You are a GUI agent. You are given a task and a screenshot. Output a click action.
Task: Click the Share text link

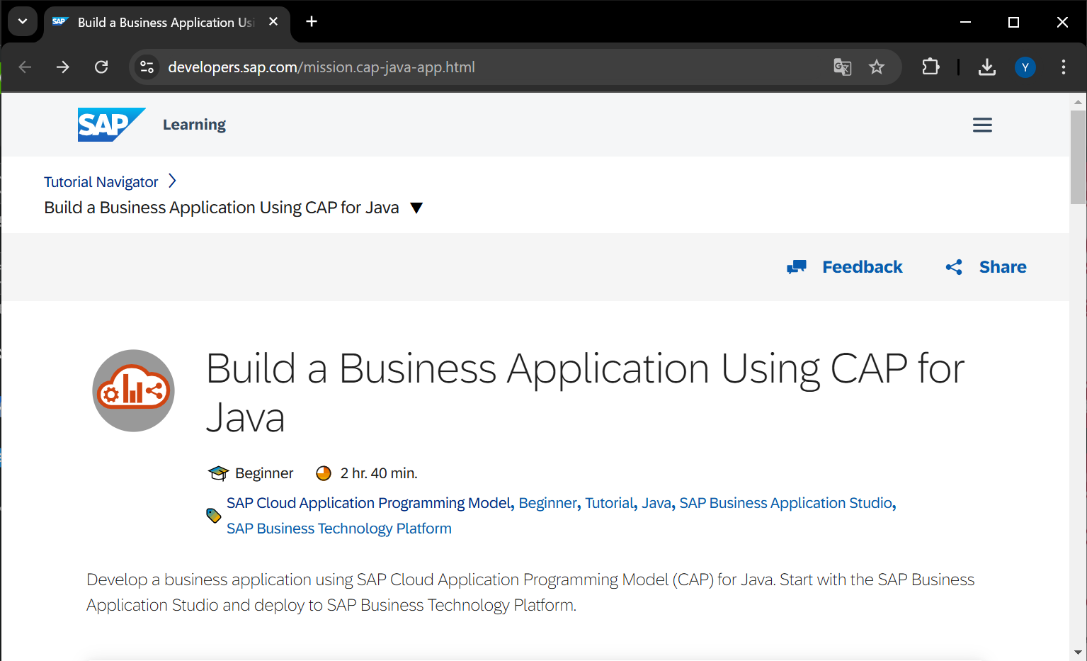[1003, 267]
